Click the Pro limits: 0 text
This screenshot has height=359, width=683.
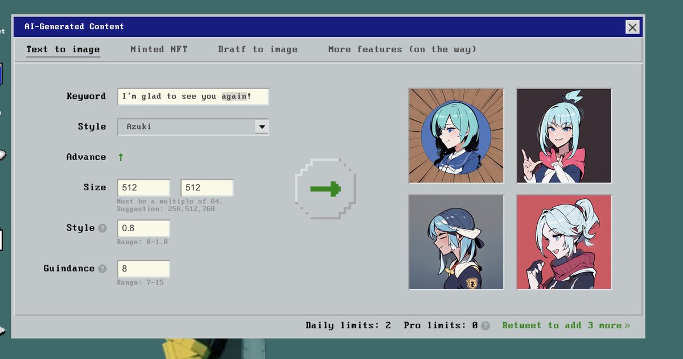pos(441,325)
